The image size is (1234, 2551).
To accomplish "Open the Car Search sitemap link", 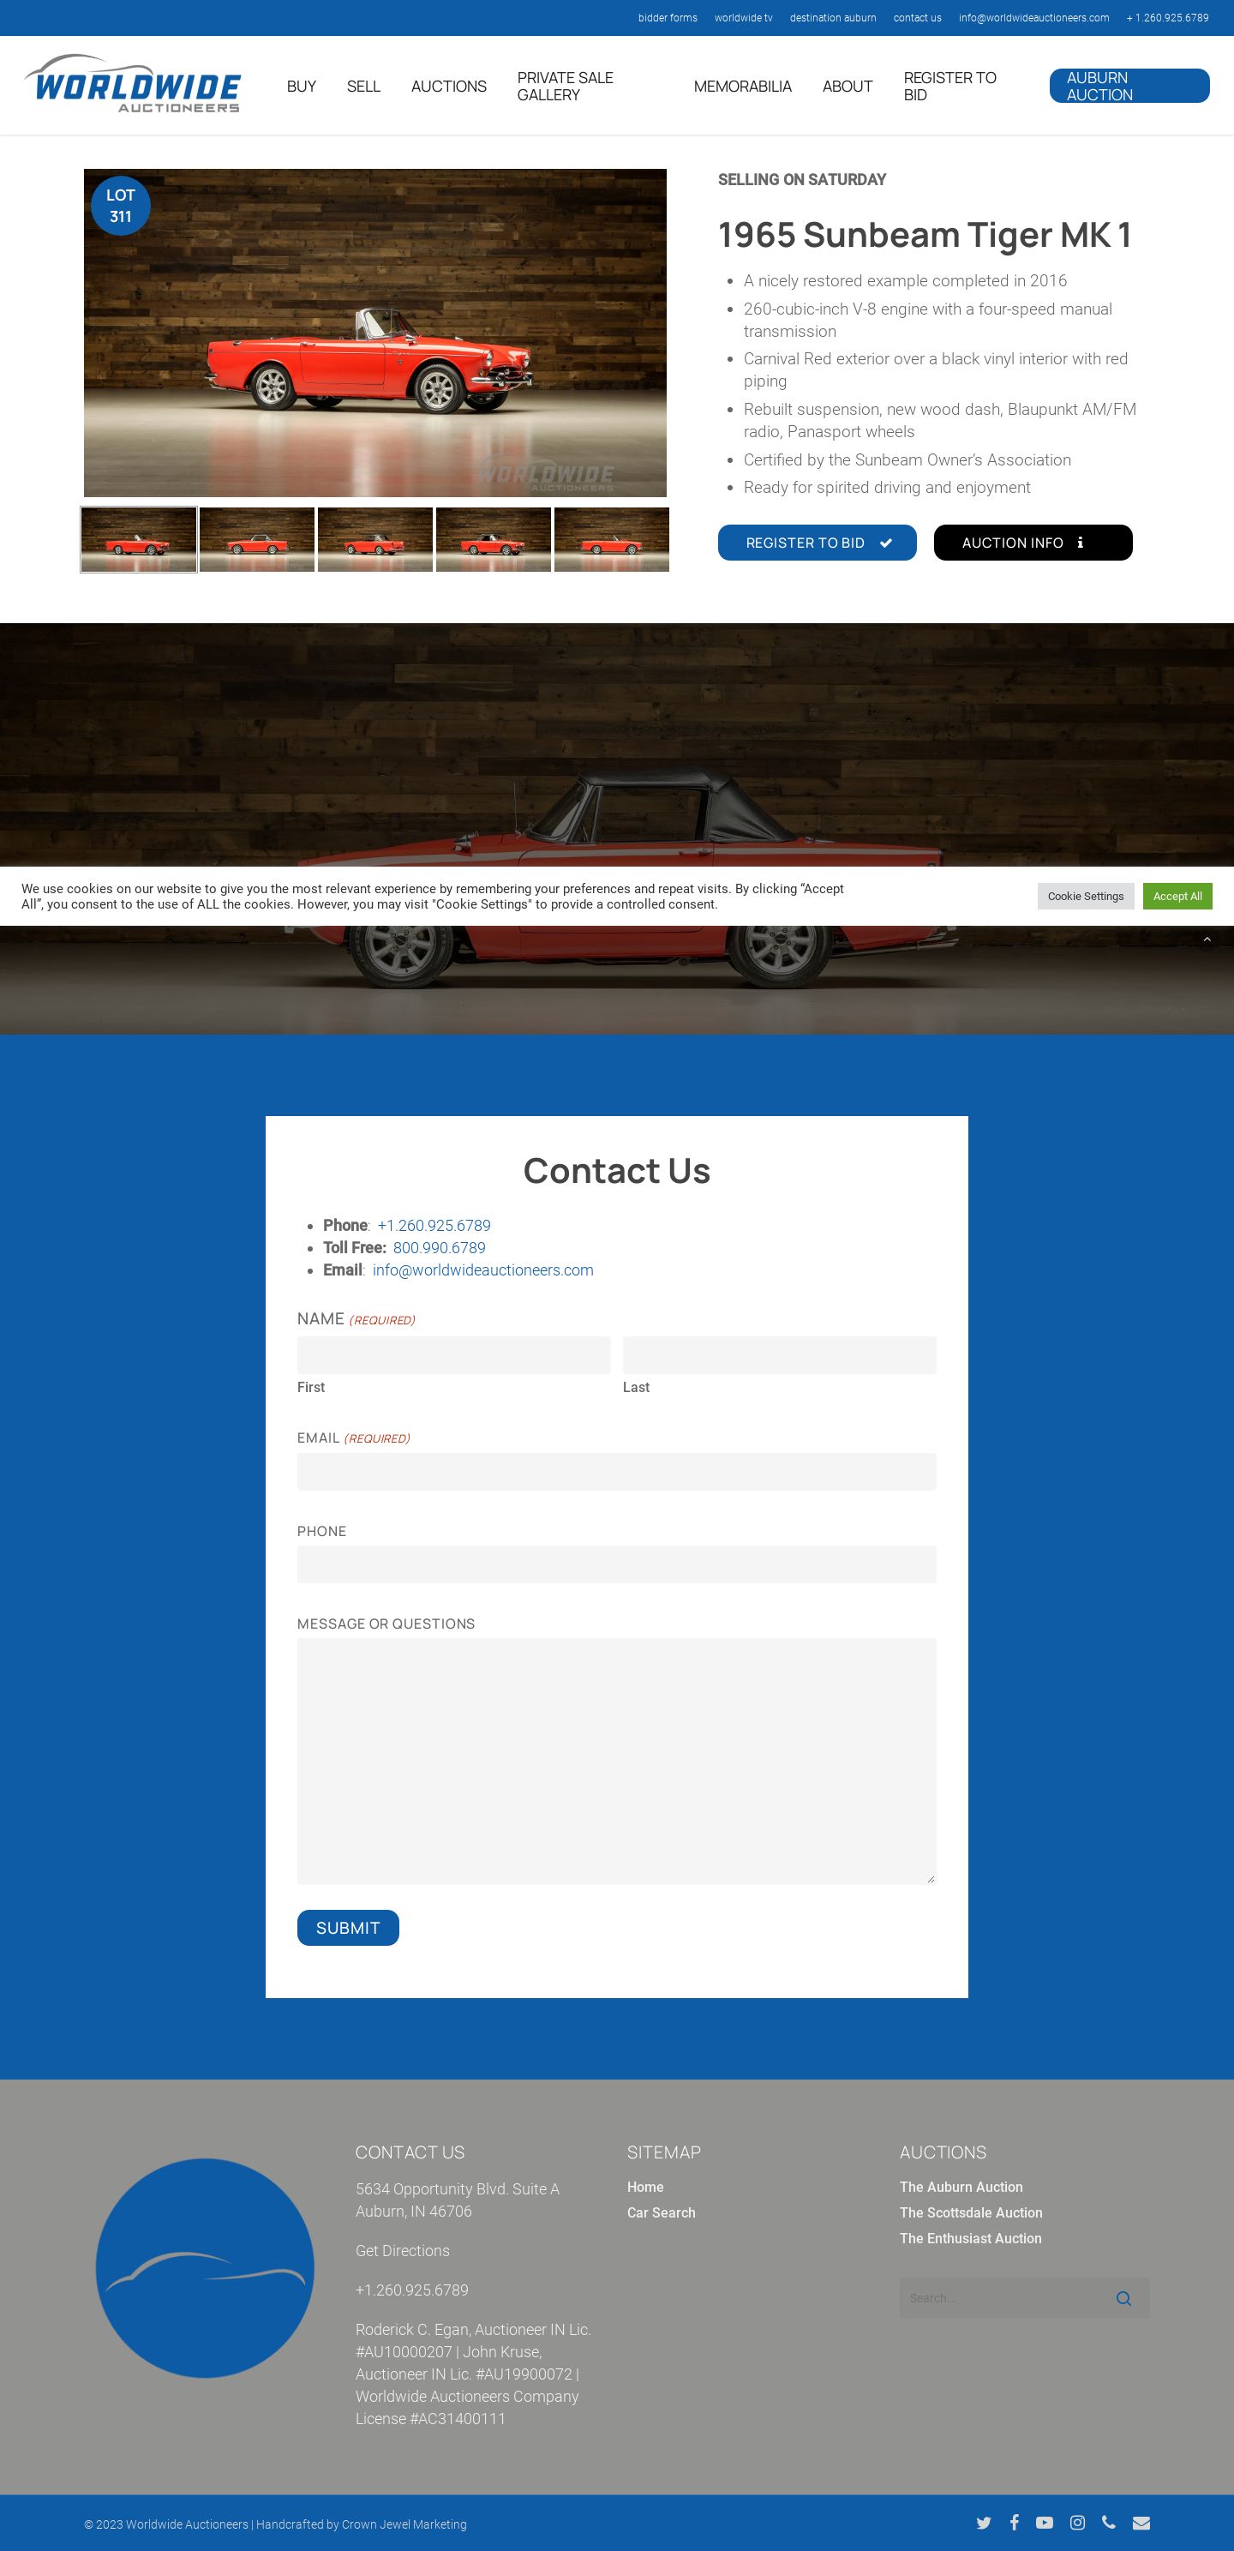I will coord(661,2212).
